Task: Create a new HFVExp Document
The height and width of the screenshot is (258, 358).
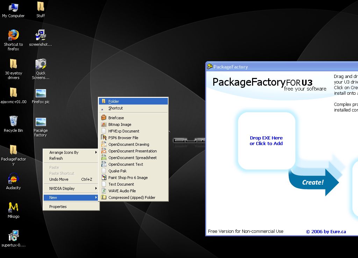Action: click(134, 131)
